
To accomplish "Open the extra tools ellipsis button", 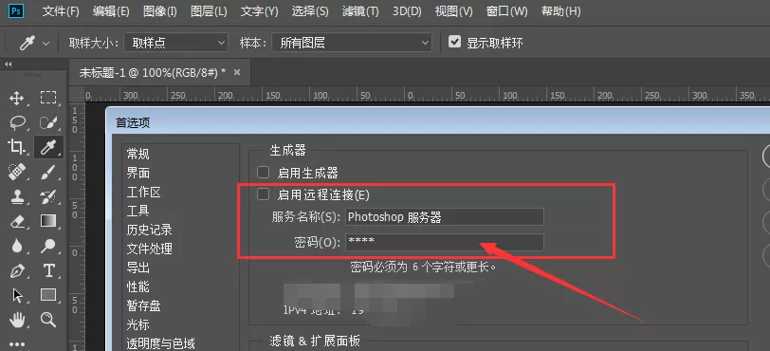I will click(x=17, y=344).
